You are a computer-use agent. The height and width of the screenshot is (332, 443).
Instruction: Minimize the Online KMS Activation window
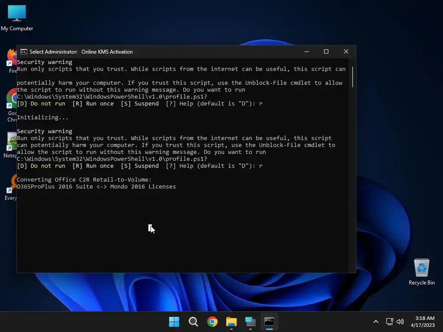[x=307, y=52]
